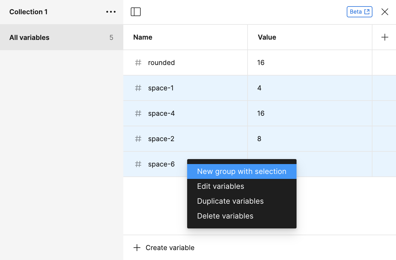Viewport: 396px width, 260px height.
Task: Toggle the sidebar panel visibility icon
Action: (135, 11)
